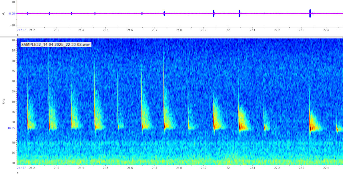Screen dimensions: 343x174
Task: Click the 22 tick on waveform time axis
Action: pos(228,30)
